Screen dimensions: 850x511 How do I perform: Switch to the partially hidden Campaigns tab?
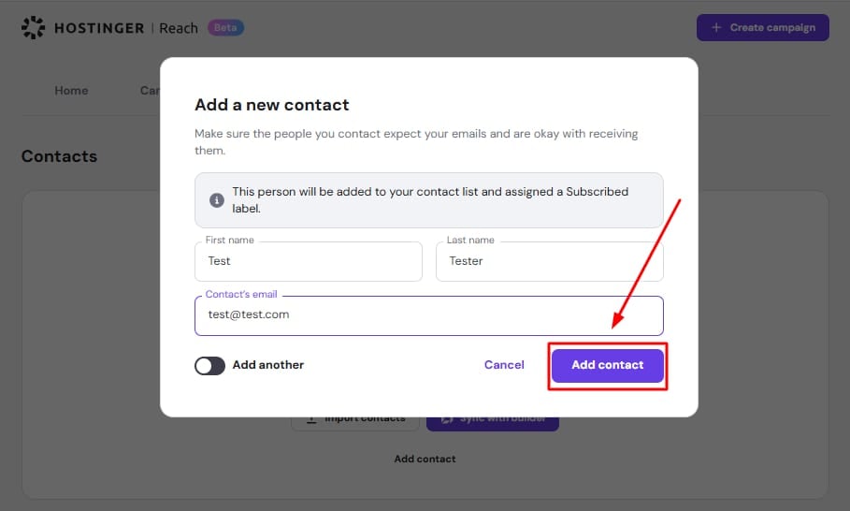click(150, 91)
